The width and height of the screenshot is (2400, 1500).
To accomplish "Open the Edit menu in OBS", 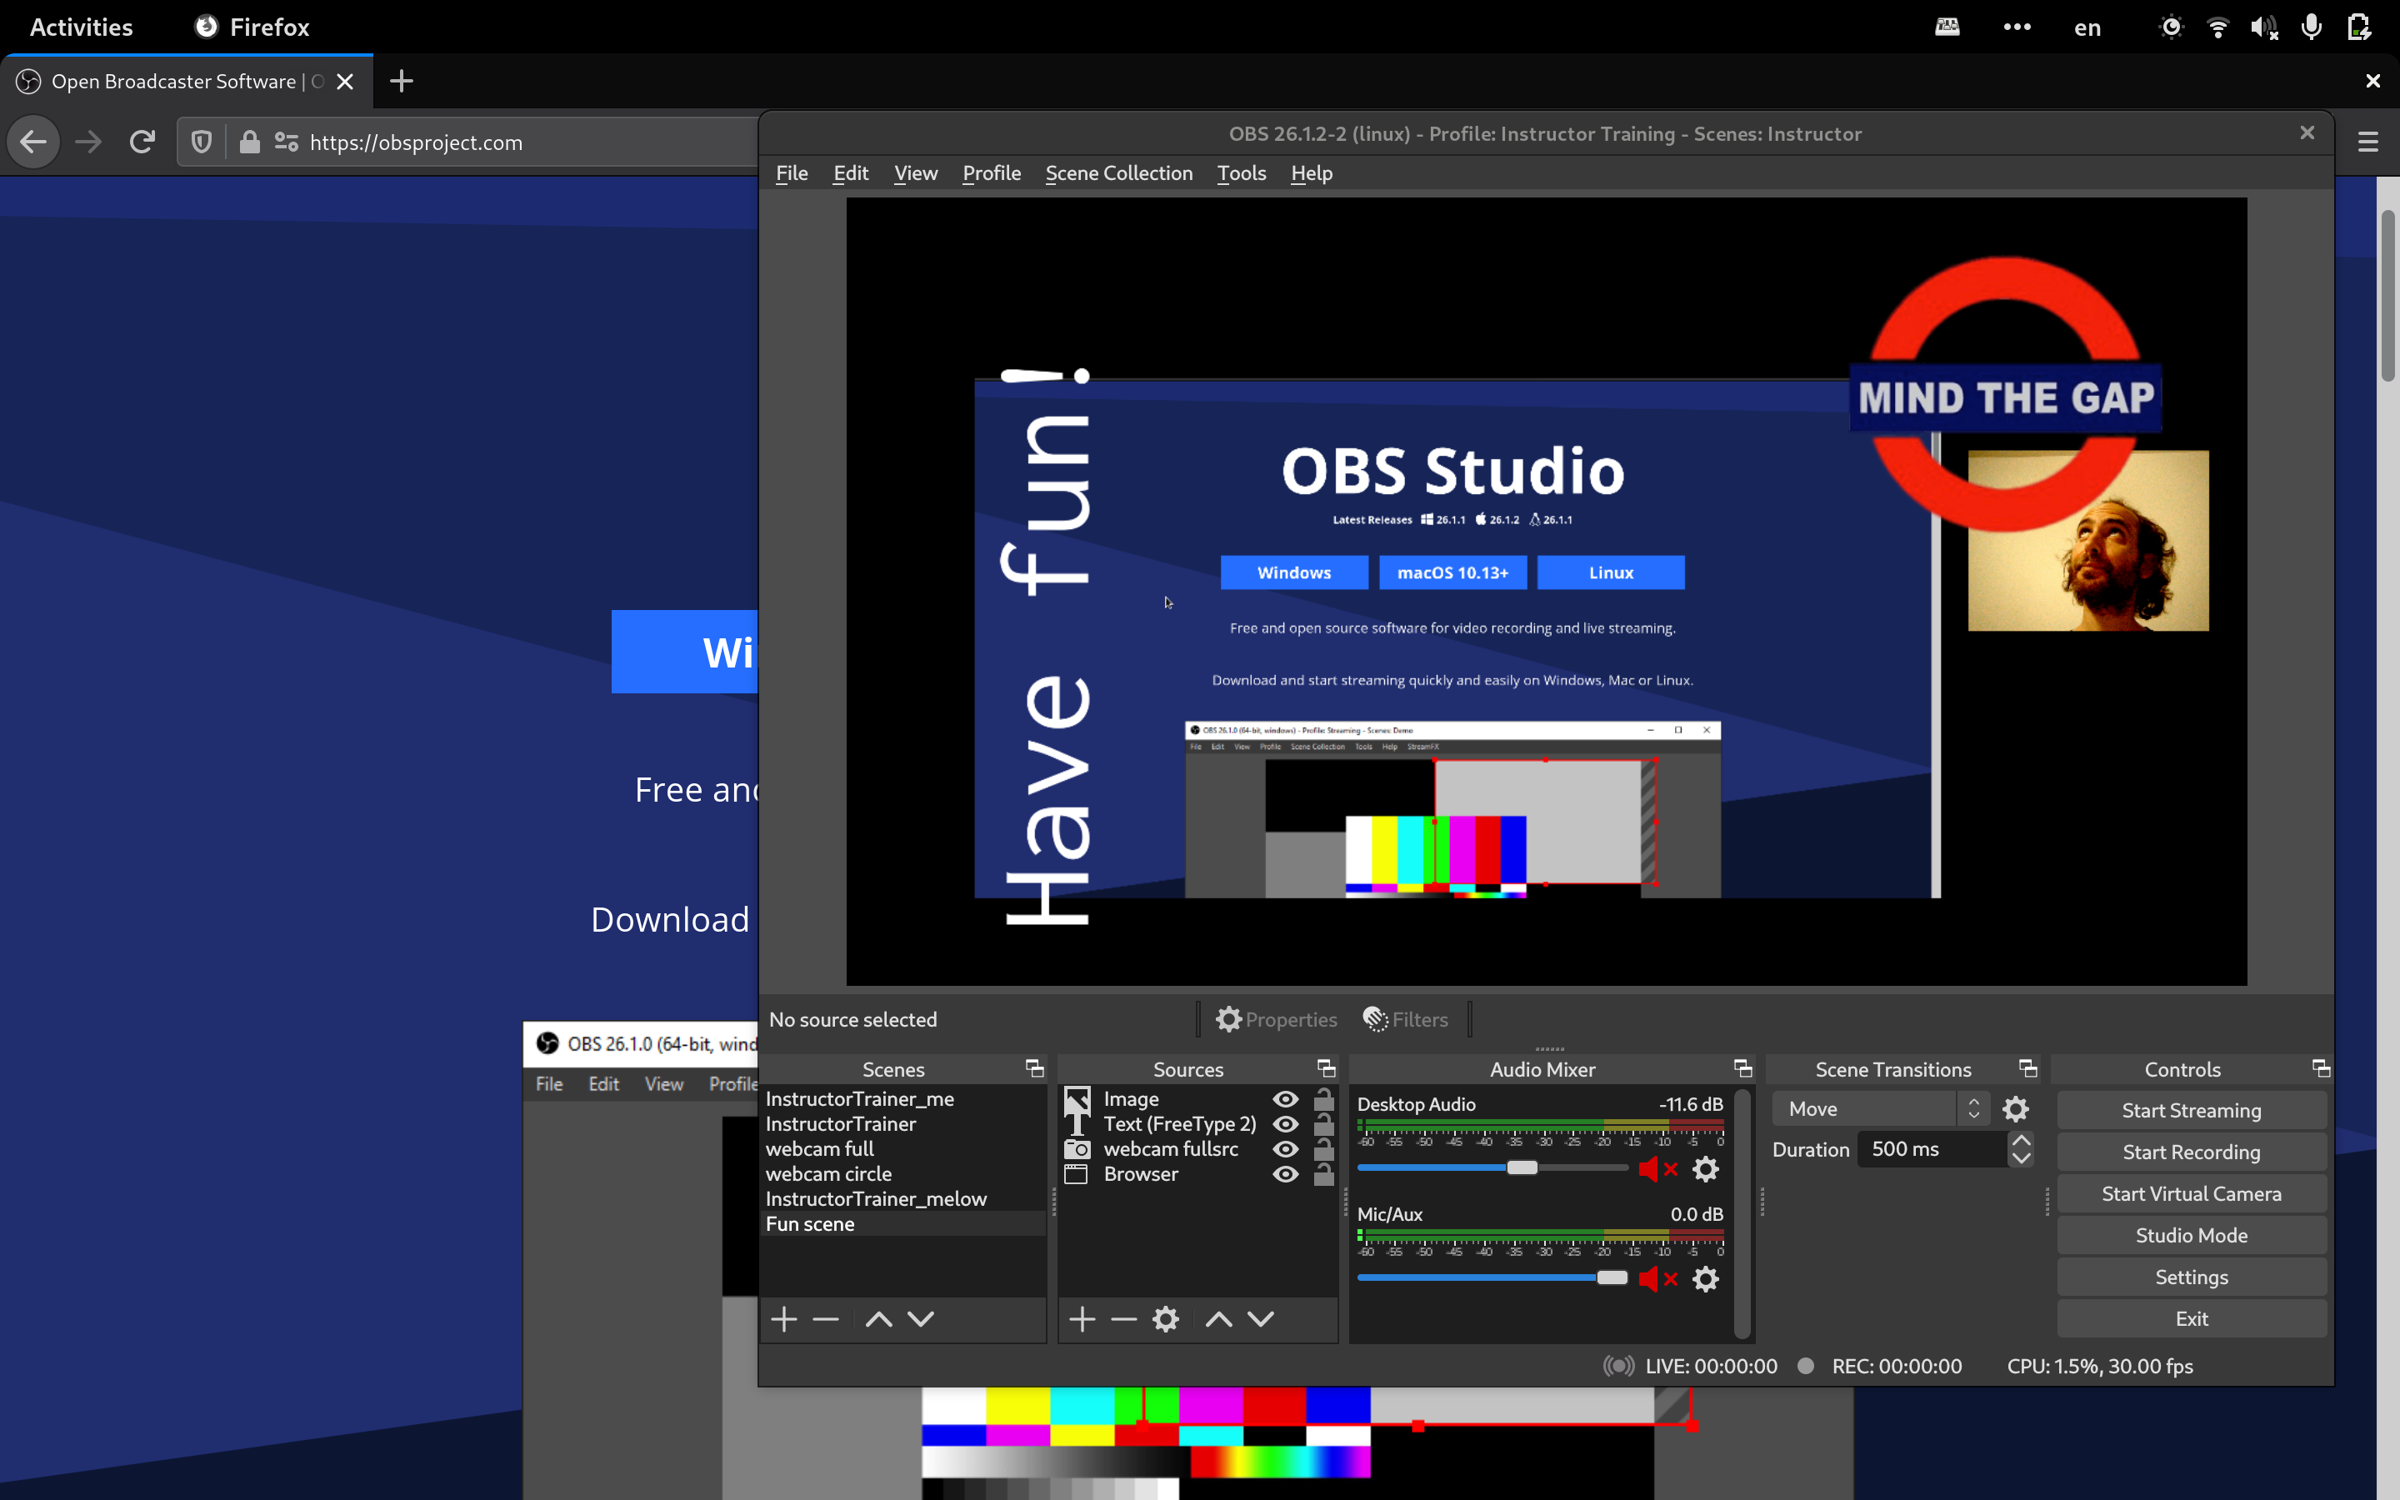I will 850,172.
